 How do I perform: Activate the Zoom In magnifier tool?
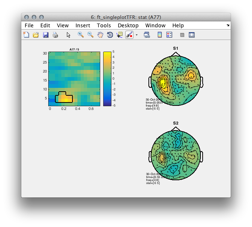point(81,35)
